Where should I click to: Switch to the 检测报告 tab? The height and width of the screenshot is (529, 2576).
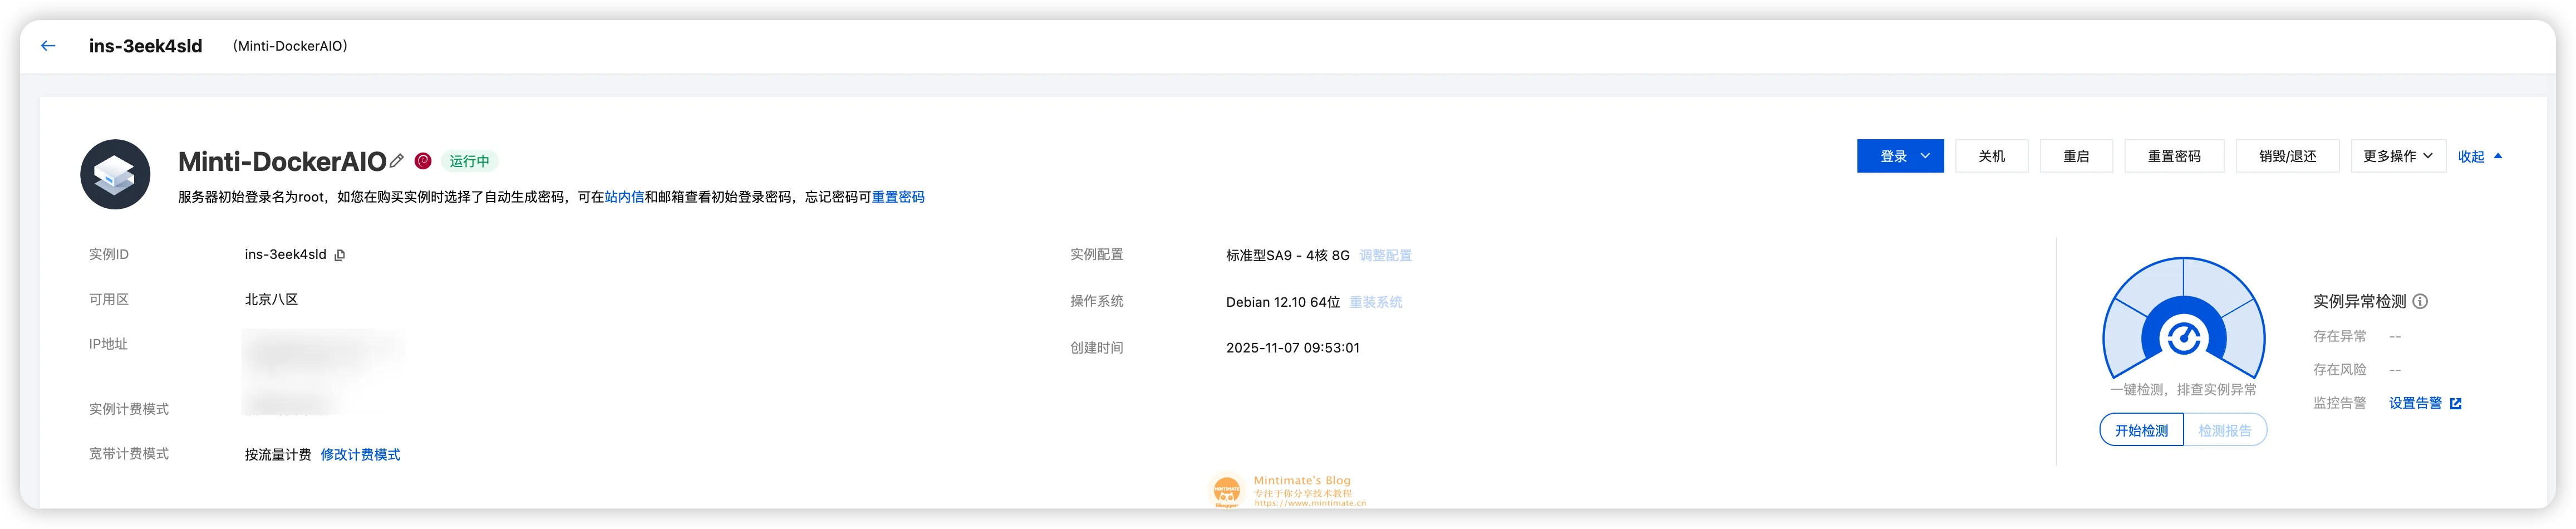point(2224,429)
